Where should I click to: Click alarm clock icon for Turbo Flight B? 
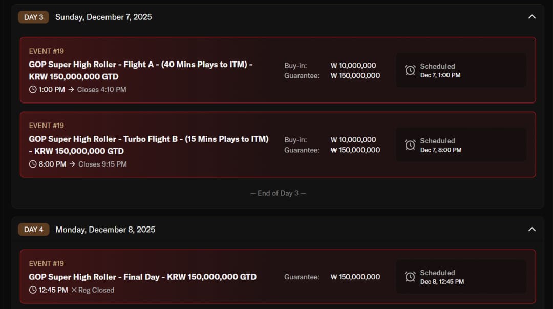pos(410,145)
